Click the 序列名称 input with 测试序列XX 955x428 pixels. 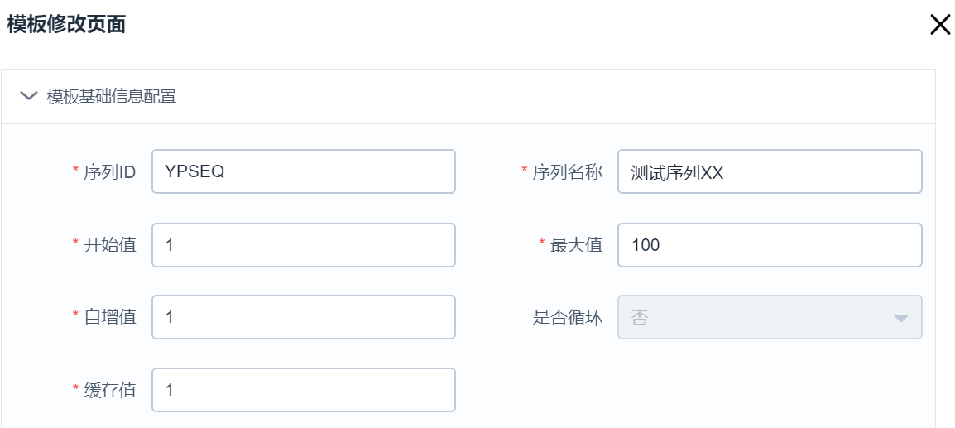(769, 171)
